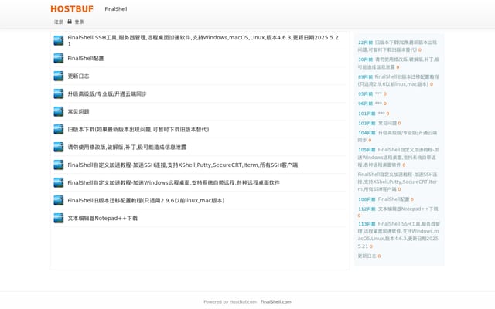Image resolution: width=495 pixels, height=309 pixels.
Task: Click sidebar entry 105月前 加速Windows远程桌面
Action: 398,157
